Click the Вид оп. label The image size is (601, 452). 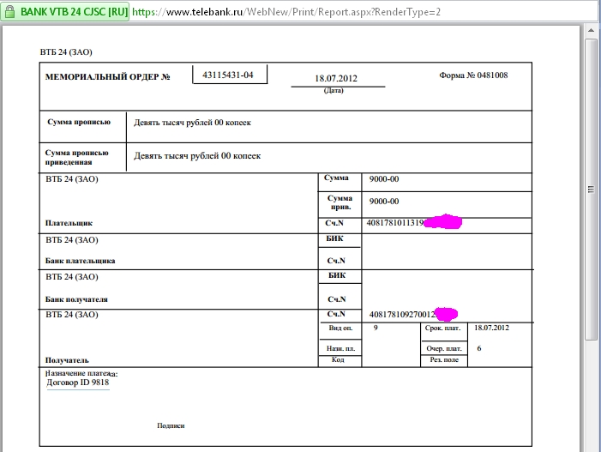(x=340, y=328)
